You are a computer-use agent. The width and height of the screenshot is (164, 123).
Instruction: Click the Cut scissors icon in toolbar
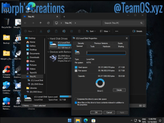click(41, 31)
